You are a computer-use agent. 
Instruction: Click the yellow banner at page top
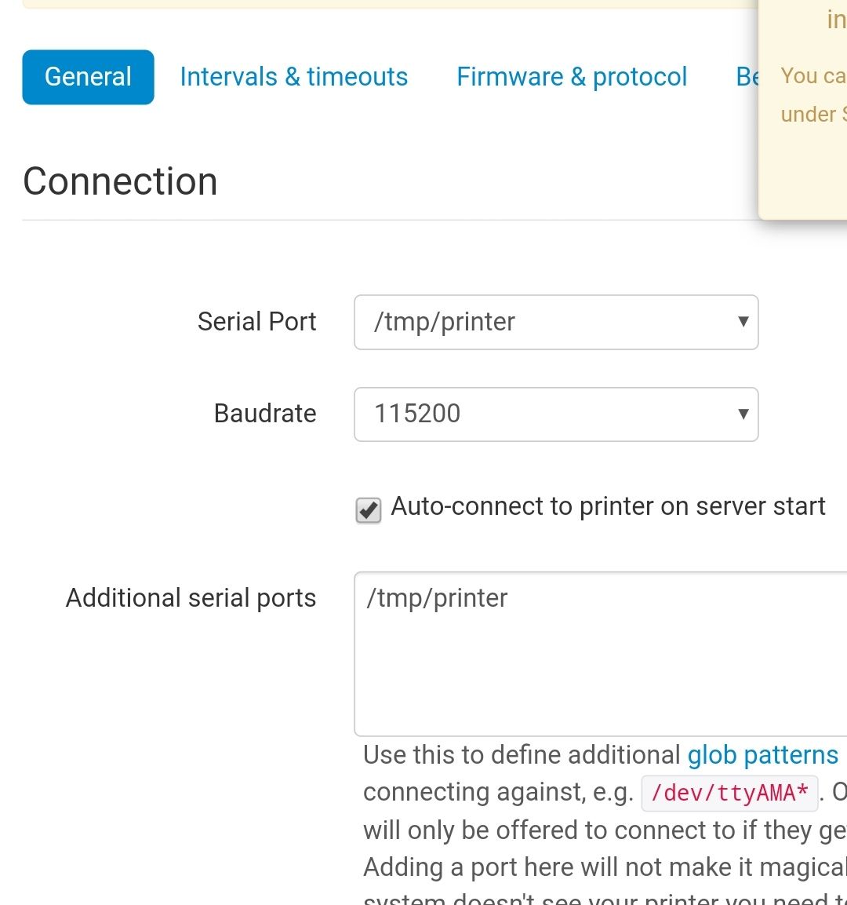coord(392,4)
